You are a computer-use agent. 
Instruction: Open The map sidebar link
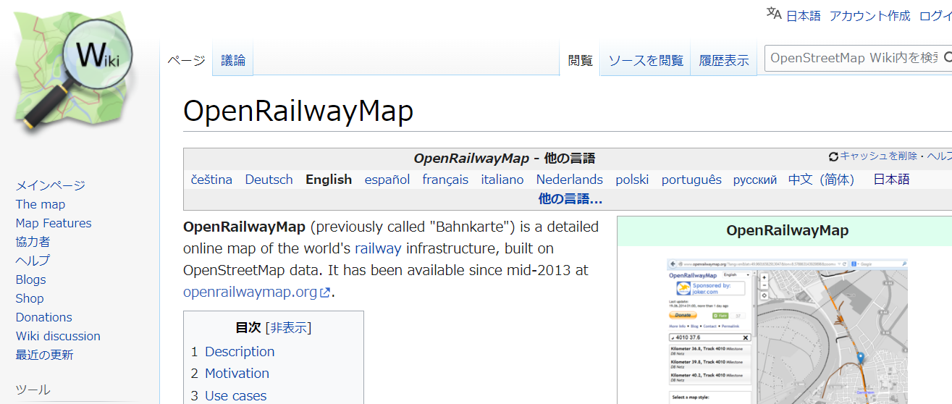[x=41, y=204]
